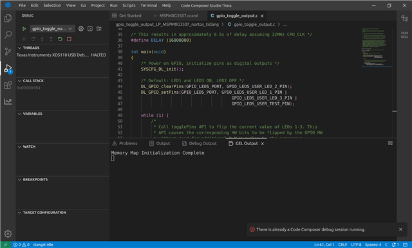Step over in debug toolbar
This screenshot has width=412, height=248.
click(33, 39)
